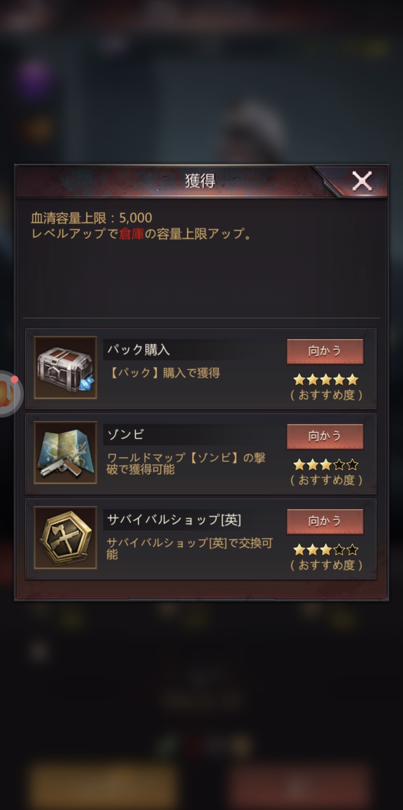Select the パック購入 row title
Image resolution: width=403 pixels, height=810 pixels.
(x=138, y=350)
